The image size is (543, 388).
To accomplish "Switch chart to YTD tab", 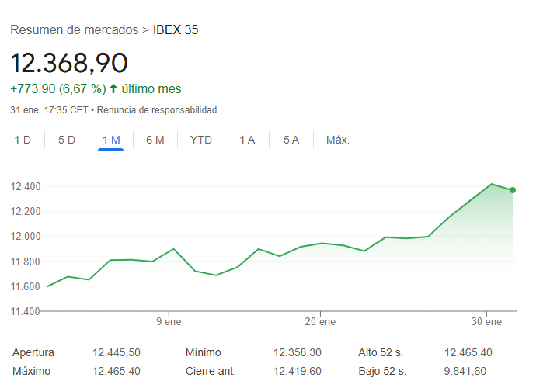I will coord(201,140).
